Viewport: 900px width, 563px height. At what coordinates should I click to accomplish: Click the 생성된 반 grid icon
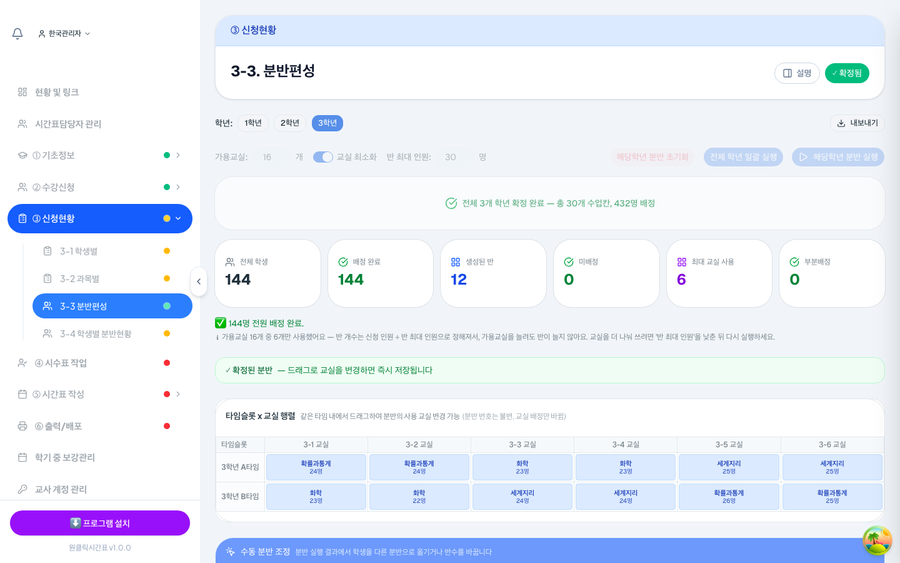456,262
